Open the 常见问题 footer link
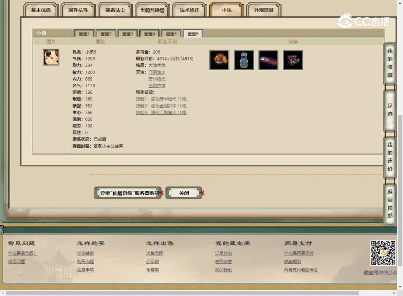The width and height of the screenshot is (403, 296). coord(16,261)
